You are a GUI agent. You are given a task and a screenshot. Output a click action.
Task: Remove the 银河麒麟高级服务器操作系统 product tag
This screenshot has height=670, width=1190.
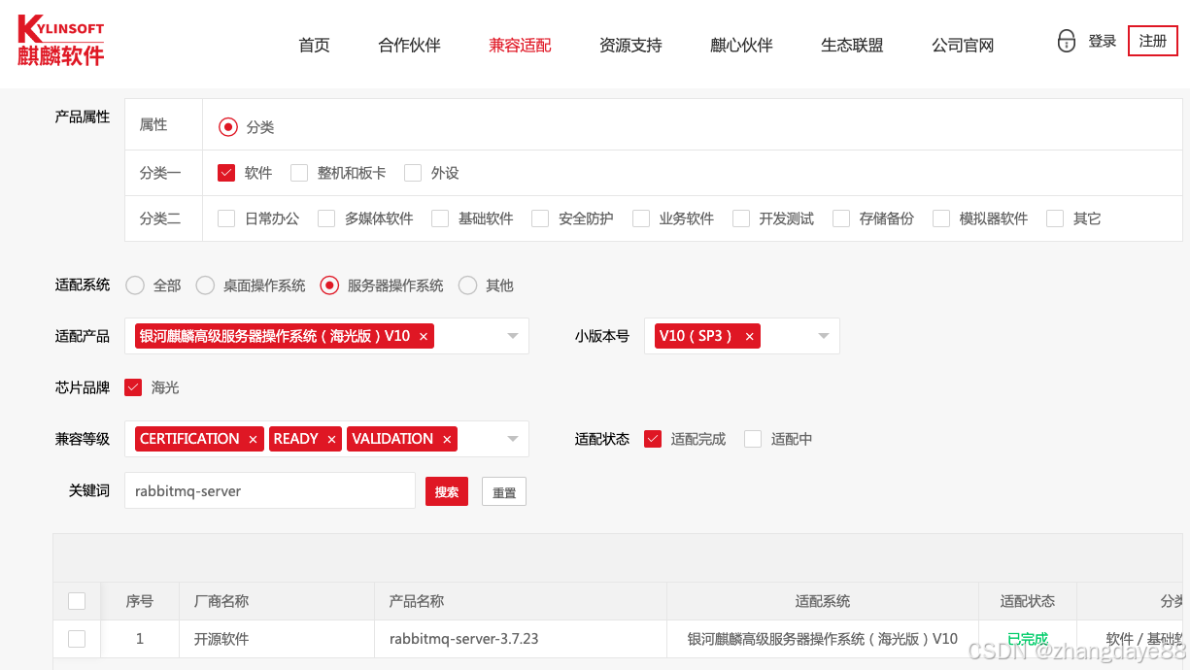[424, 336]
